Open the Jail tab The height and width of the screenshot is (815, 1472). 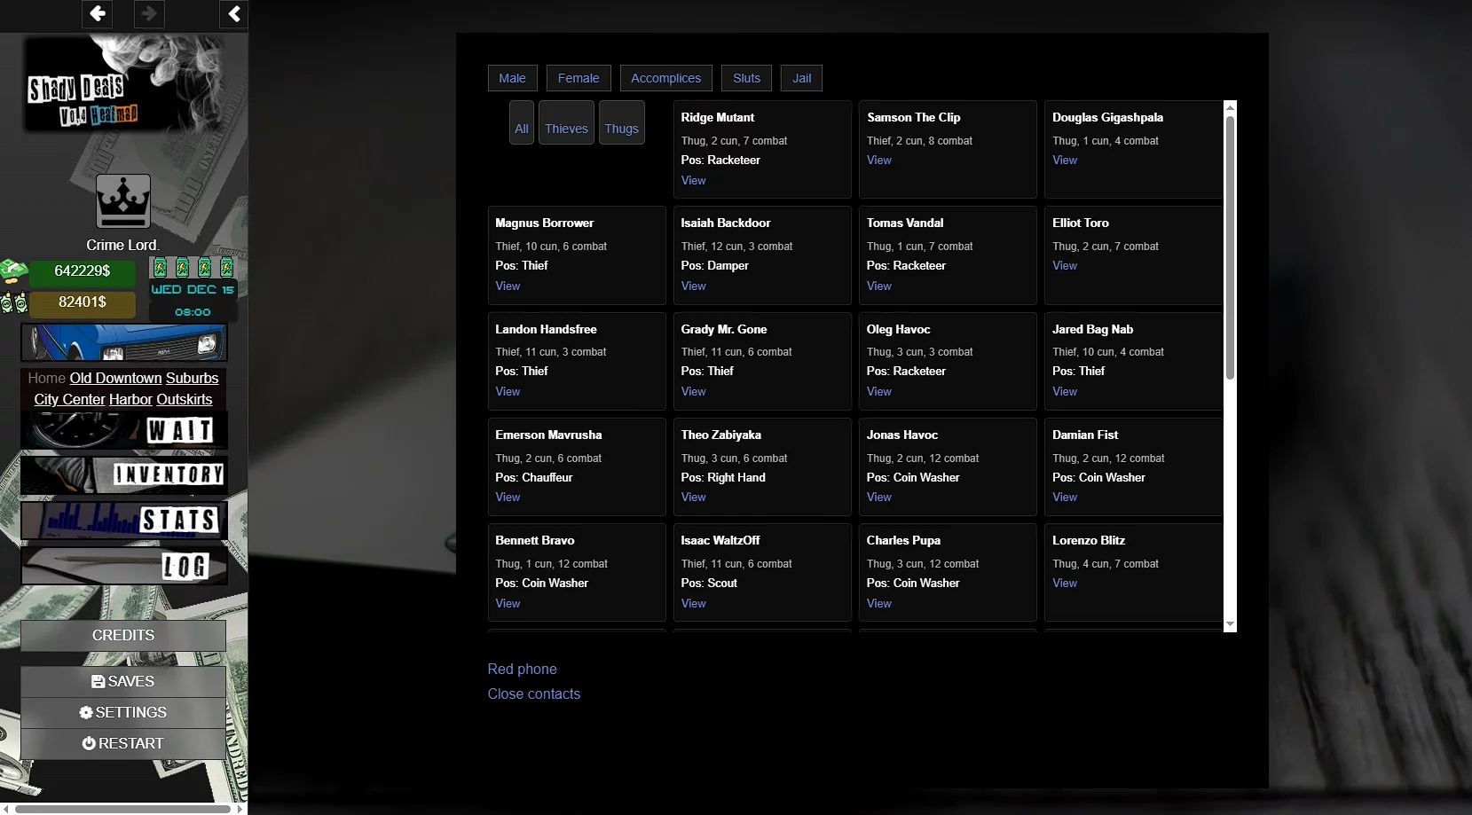tap(801, 78)
